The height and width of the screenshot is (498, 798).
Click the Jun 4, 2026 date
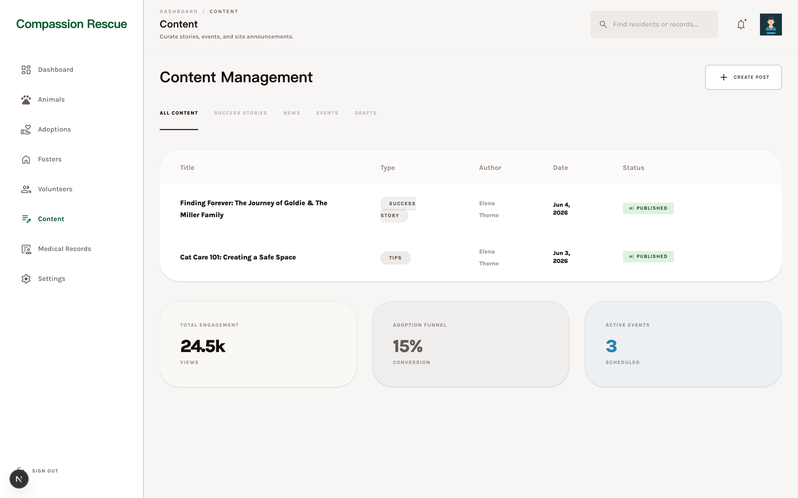[562, 209]
